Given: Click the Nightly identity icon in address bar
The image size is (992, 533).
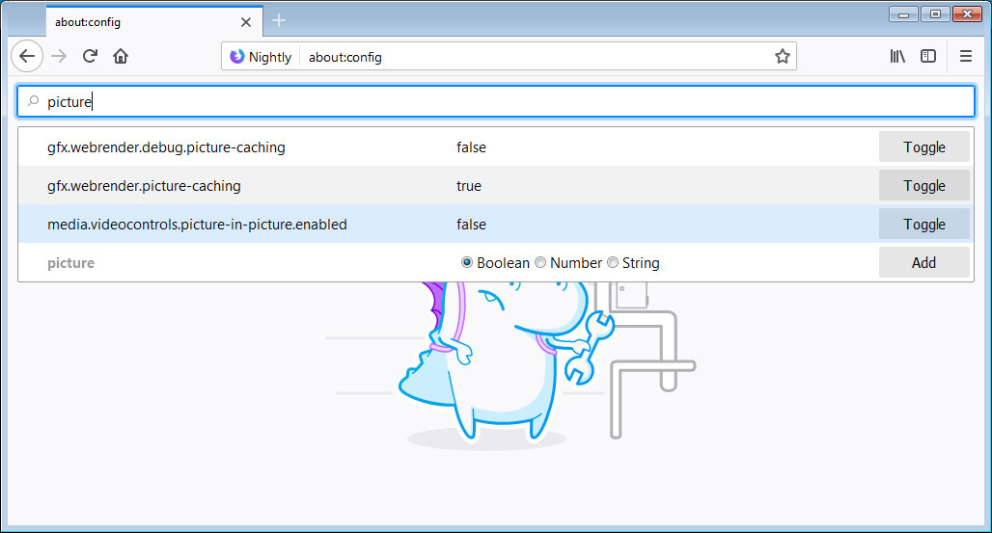Looking at the screenshot, I should (x=237, y=57).
